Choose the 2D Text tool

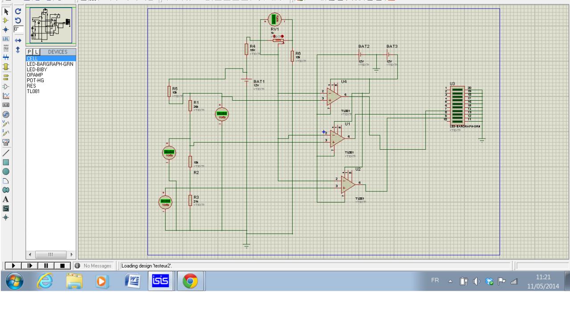click(x=6, y=199)
